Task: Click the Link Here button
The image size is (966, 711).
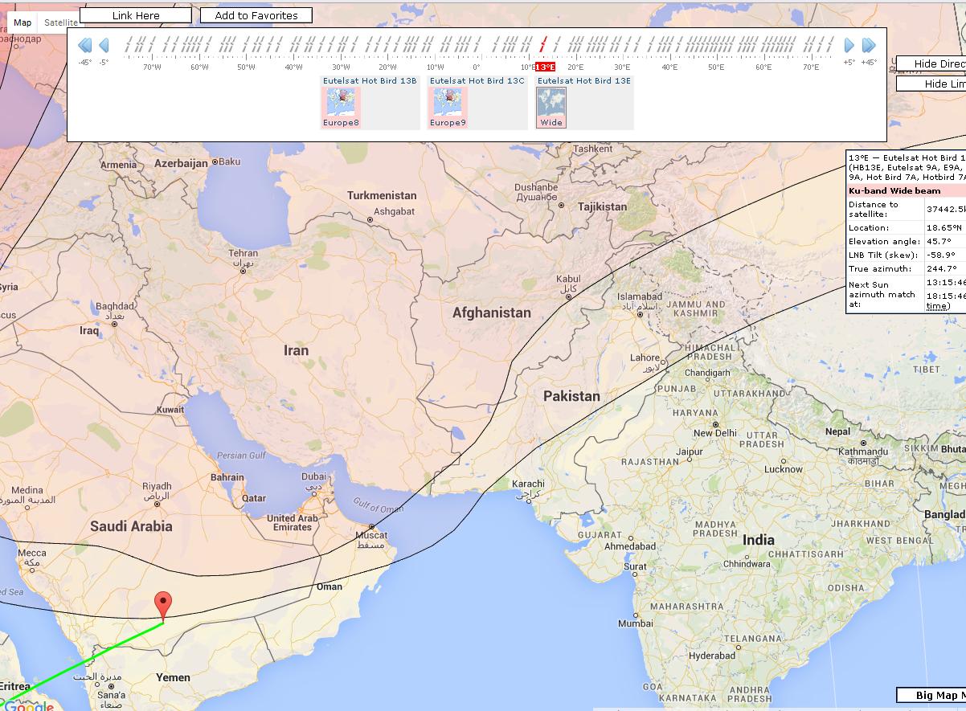Action: 136,15
